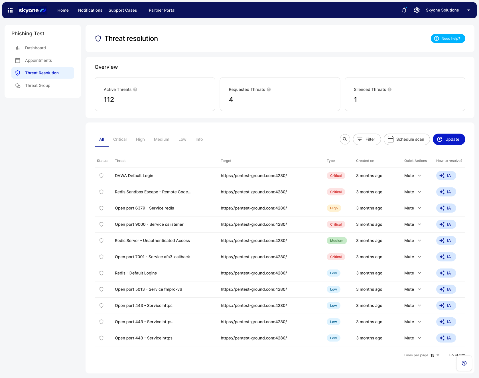
Task: Toggle status shield for Redis Default Logins
Action: (x=101, y=273)
